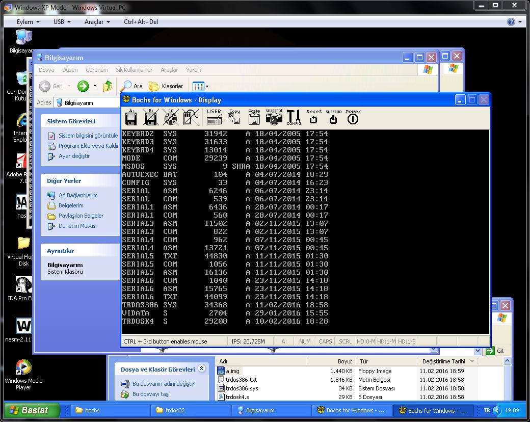This screenshot has width=530, height=422.
Task: Take a snapshot with the camera icon
Action: click(274, 117)
